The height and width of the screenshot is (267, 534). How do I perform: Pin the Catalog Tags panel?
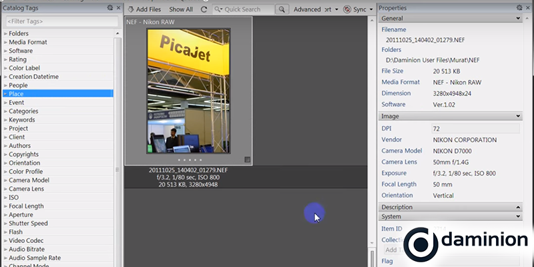tap(109, 7)
